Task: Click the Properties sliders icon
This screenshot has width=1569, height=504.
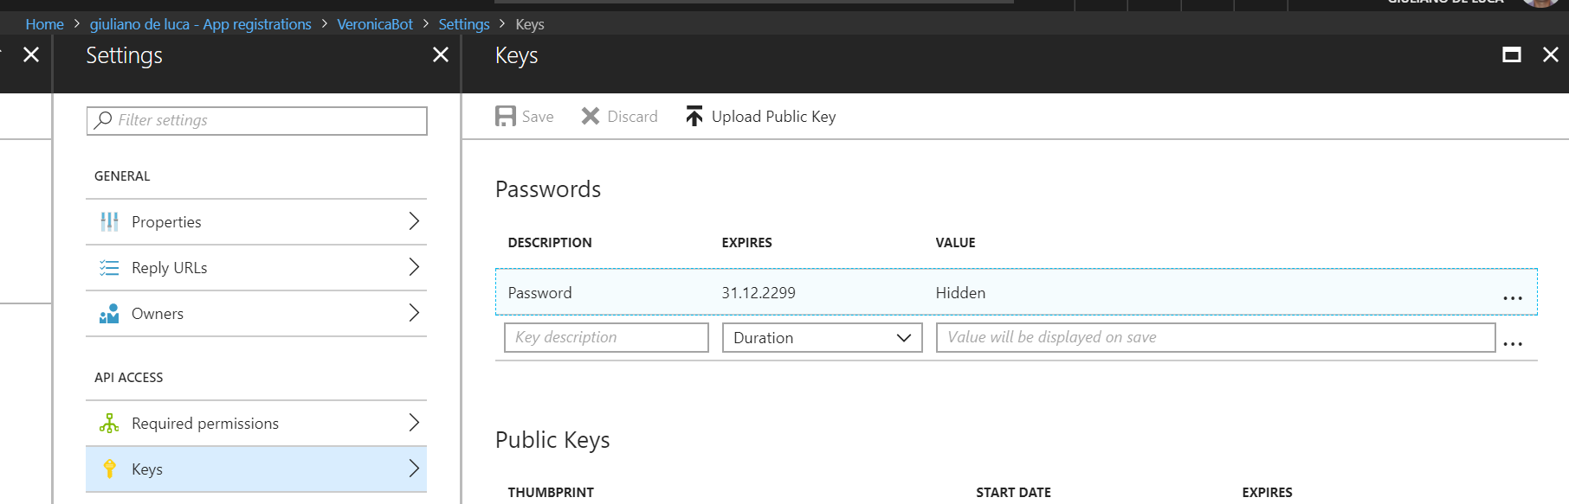Action: pyautogui.click(x=109, y=222)
